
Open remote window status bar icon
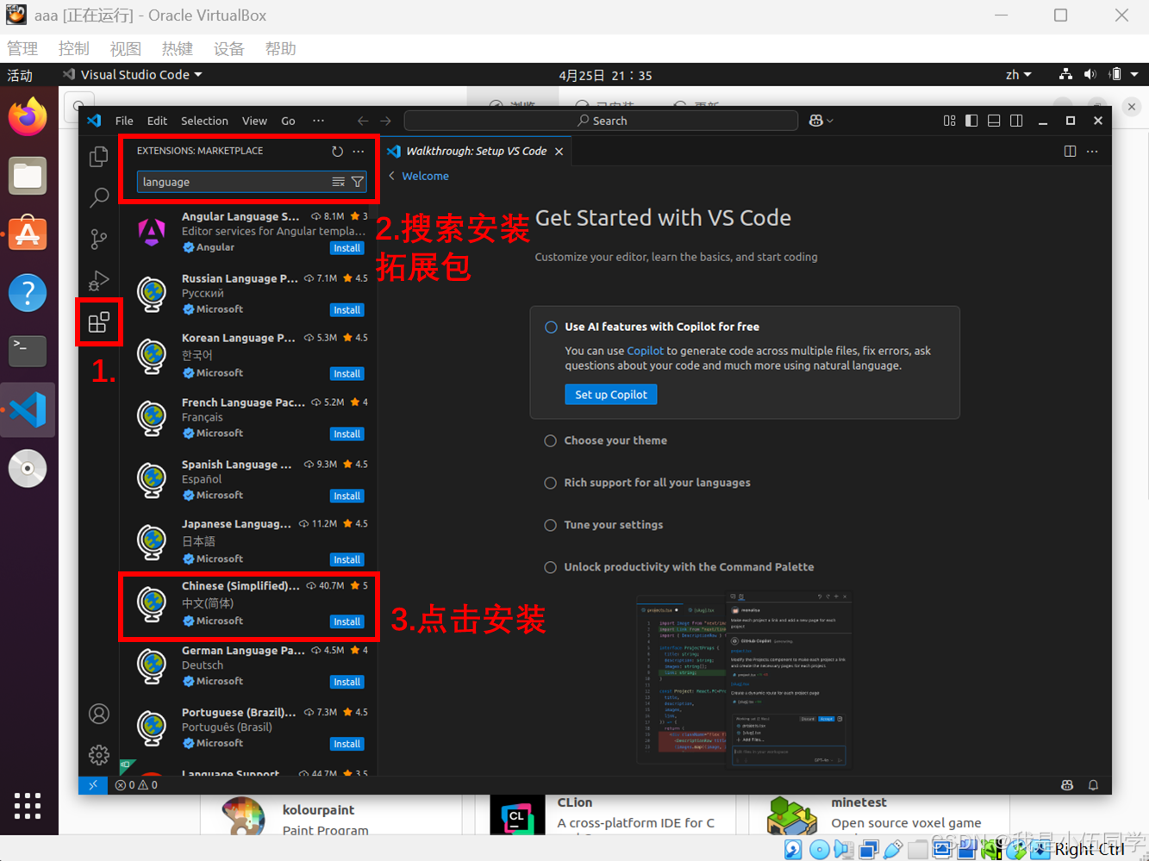coord(93,785)
